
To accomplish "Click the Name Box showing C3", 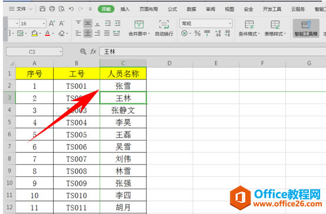I will [x=34, y=52].
